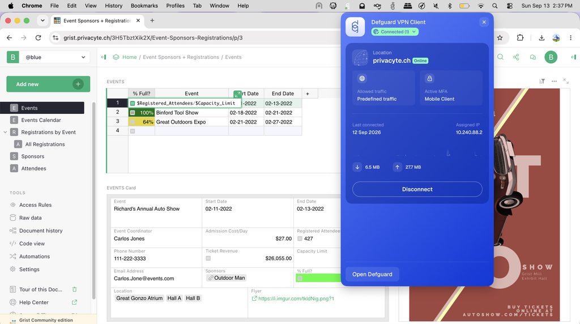
Task: Collapse the Registrations by Event tree arrow
Action: click(5, 132)
